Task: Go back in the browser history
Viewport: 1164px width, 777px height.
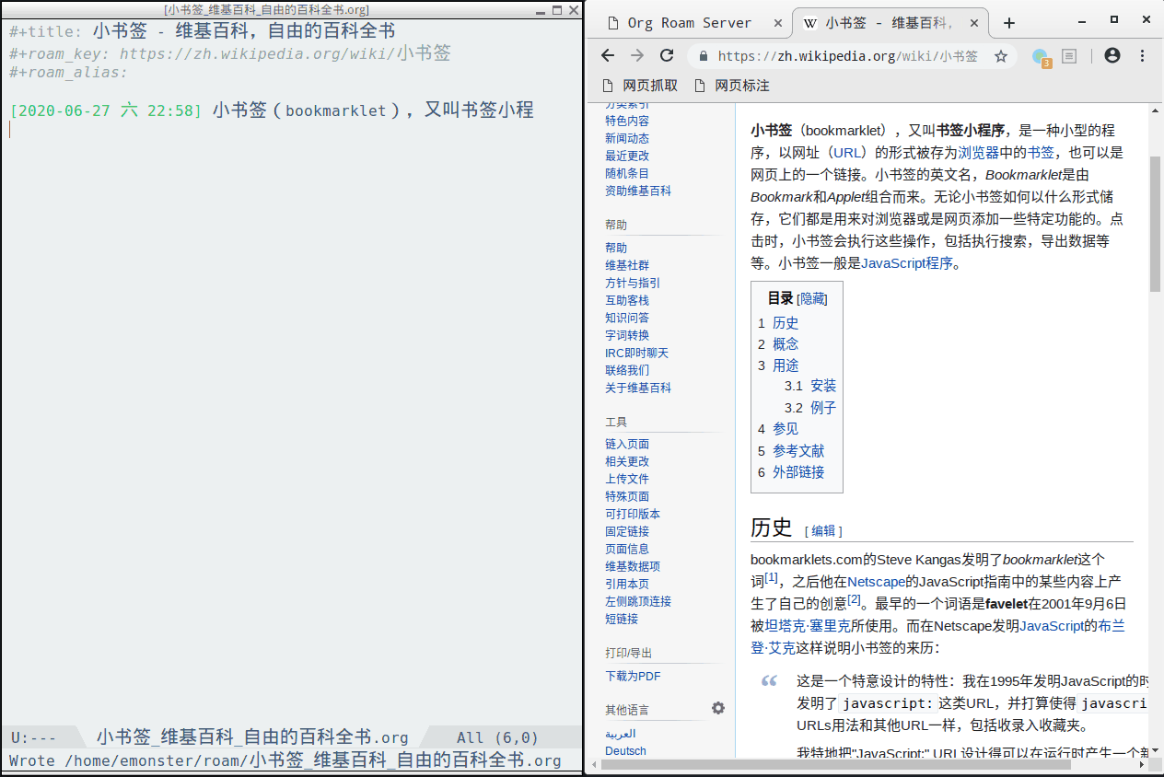Action: 608,55
